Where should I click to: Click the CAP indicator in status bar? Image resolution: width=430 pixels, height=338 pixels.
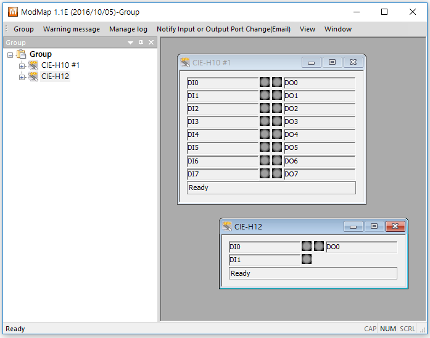[370, 329]
